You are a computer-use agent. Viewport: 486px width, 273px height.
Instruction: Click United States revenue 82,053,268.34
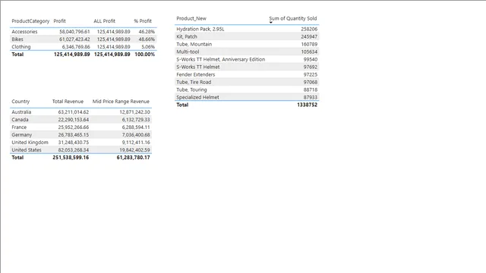coord(74,150)
